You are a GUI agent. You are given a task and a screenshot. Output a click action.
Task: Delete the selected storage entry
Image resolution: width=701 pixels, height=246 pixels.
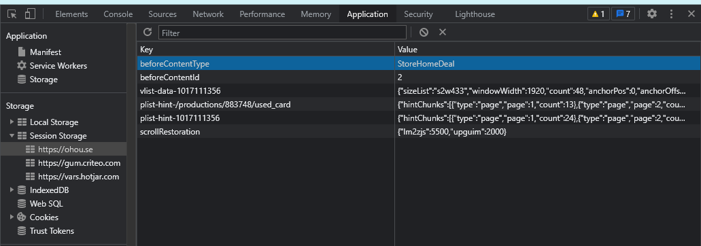[x=443, y=32]
